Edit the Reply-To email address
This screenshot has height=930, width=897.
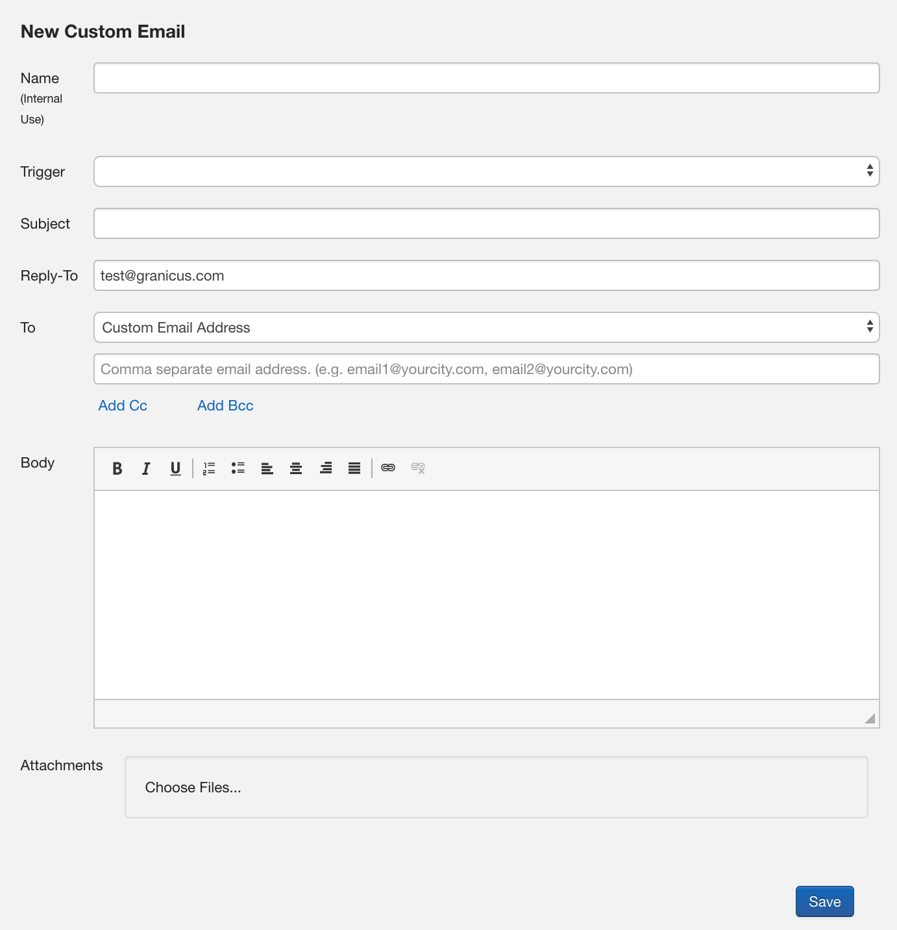(486, 275)
